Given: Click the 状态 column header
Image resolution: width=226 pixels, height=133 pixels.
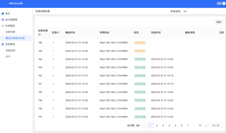Looking at the screenshot, I should point(136,32).
